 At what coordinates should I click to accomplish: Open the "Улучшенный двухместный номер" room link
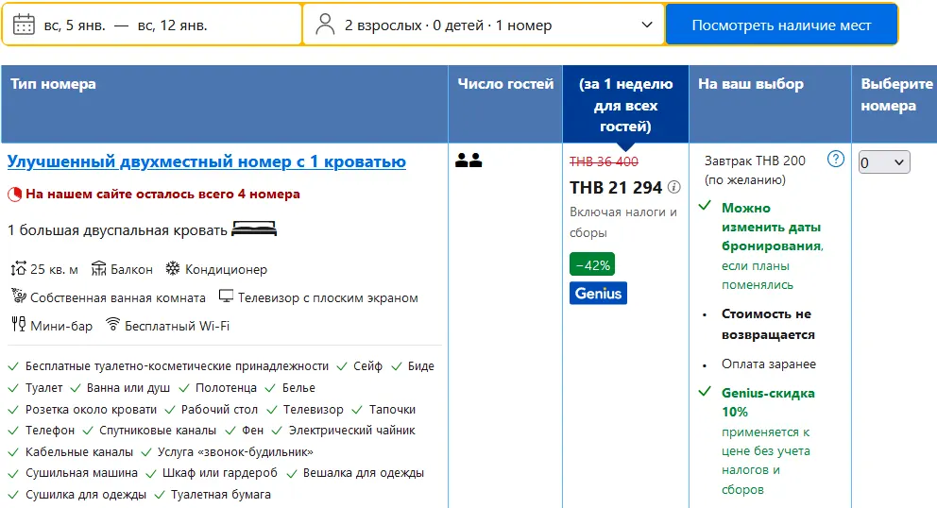[x=206, y=161]
